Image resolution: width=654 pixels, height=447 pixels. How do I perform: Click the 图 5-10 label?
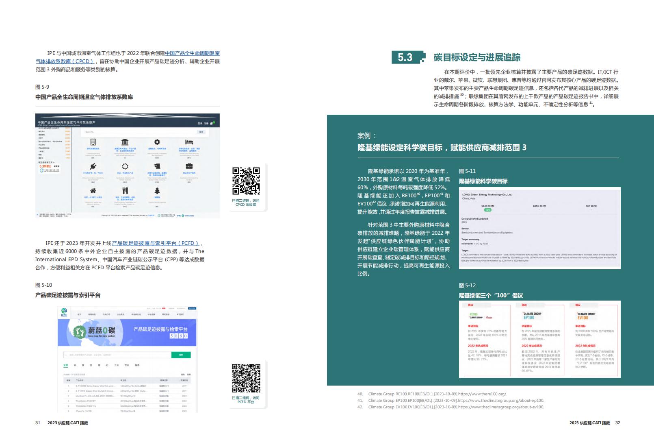point(44,285)
